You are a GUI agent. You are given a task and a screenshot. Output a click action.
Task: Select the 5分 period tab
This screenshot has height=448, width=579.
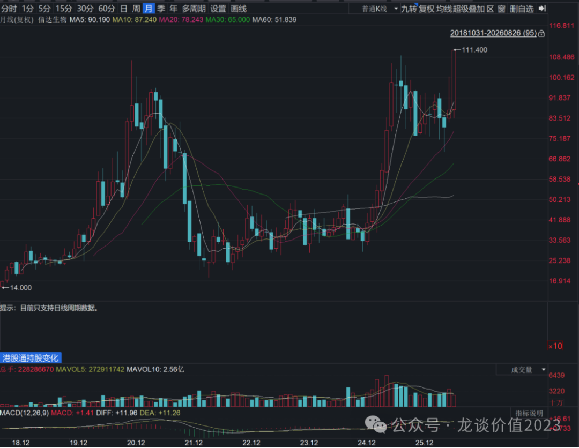tap(44, 9)
